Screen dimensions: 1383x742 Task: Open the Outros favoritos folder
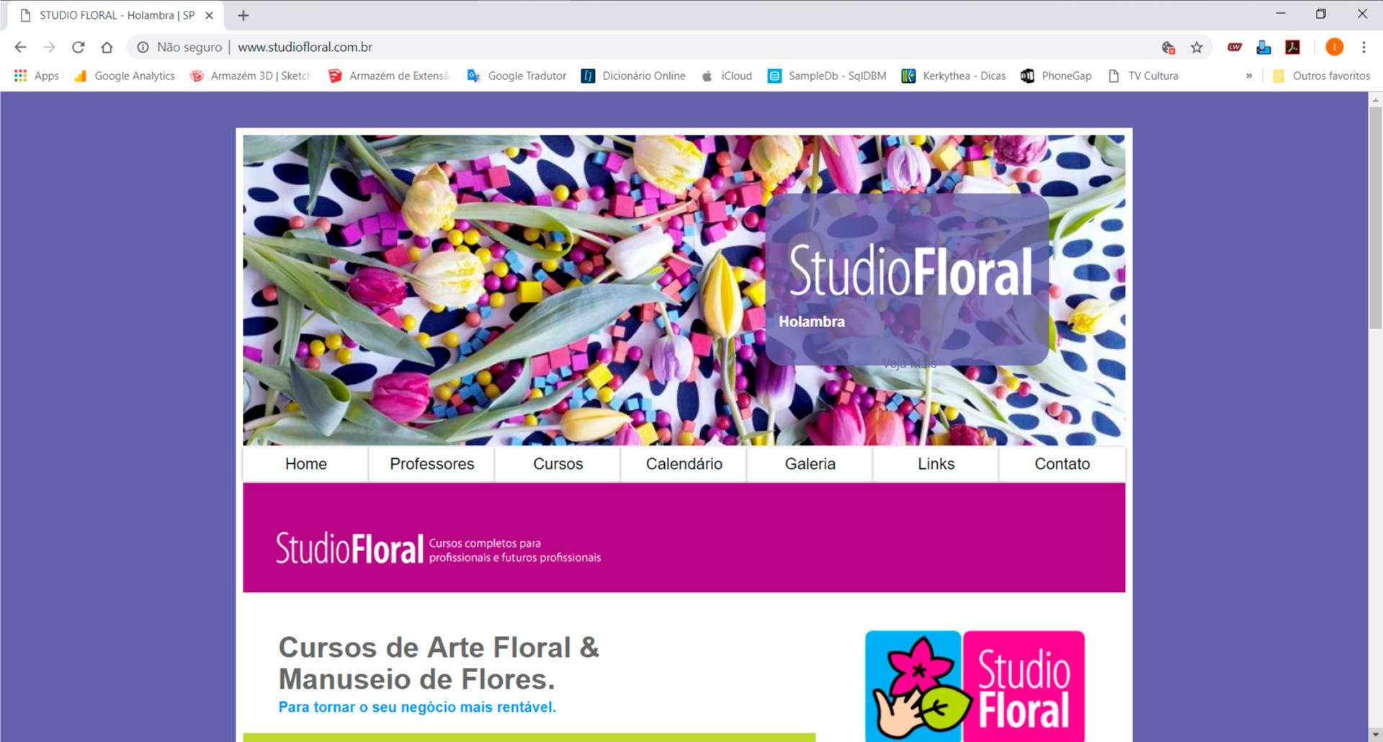coord(1321,76)
